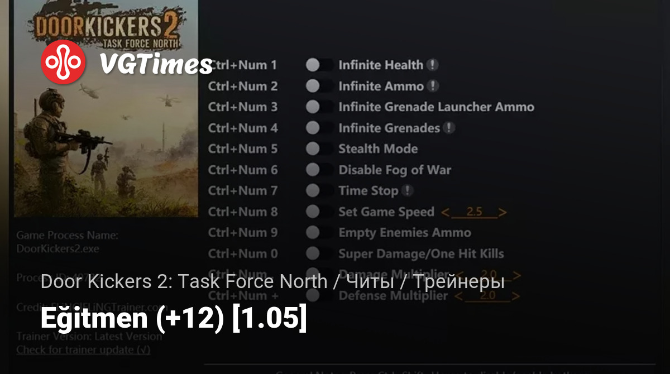Open Door Kickers 2: Task Force North breadcrumb
670x374 pixels.
pyautogui.click(x=184, y=282)
